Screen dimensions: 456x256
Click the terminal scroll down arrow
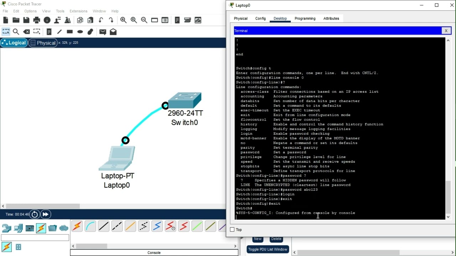pyautogui.click(x=448, y=217)
